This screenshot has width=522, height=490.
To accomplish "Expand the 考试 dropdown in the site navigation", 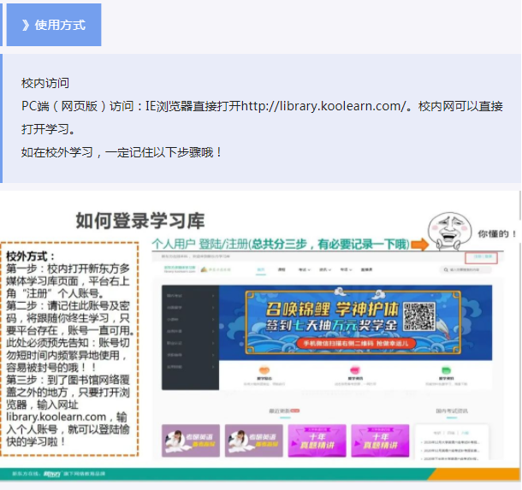I will (304, 269).
